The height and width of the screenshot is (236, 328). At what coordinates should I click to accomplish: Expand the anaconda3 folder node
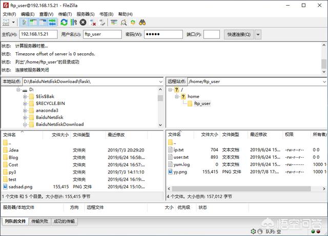click(25, 111)
